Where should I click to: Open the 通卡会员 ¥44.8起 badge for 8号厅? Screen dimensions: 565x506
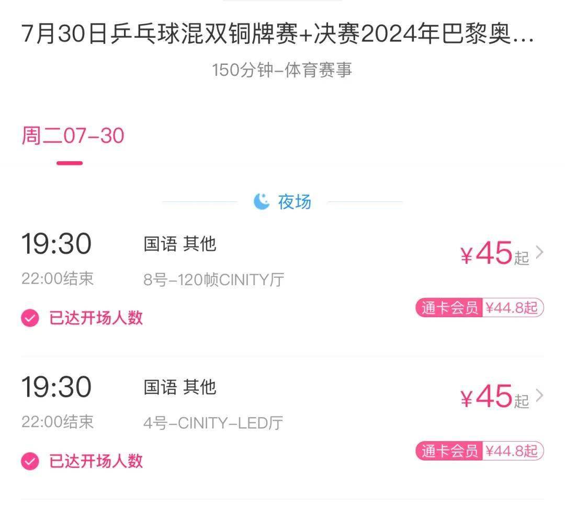[x=480, y=308]
